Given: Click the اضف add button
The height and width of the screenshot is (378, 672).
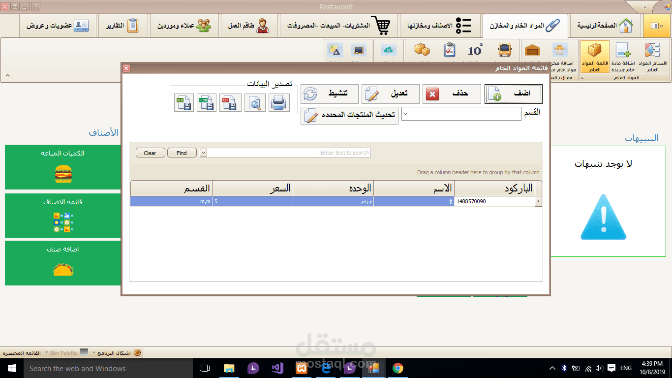Looking at the screenshot, I should click(514, 94).
